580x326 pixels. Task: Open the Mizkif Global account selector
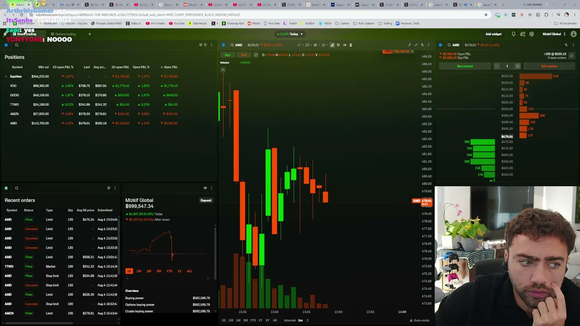tap(554, 34)
